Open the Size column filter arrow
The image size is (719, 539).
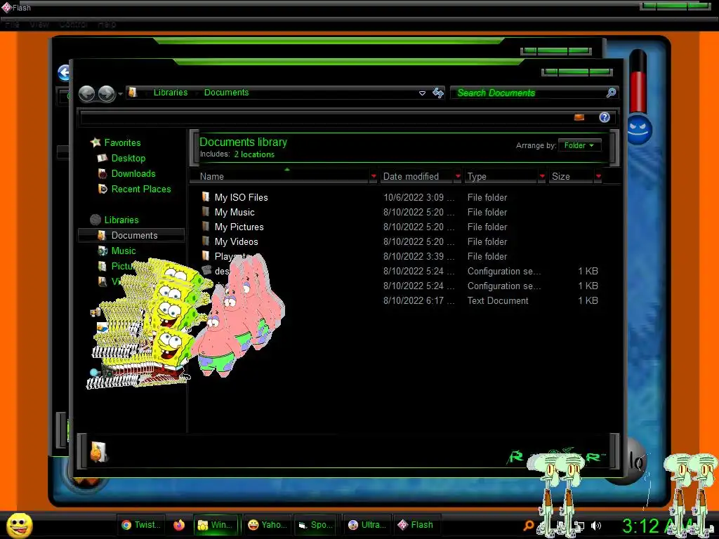point(598,176)
